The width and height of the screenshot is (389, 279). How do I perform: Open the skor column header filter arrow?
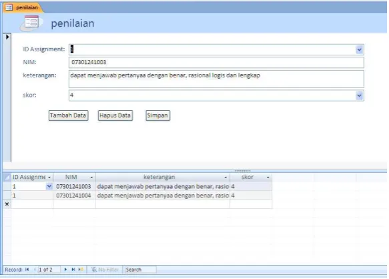pyautogui.click(x=268, y=178)
